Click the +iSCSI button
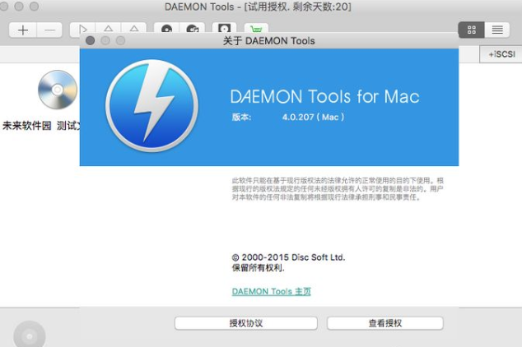This screenshot has width=522, height=347. click(501, 54)
